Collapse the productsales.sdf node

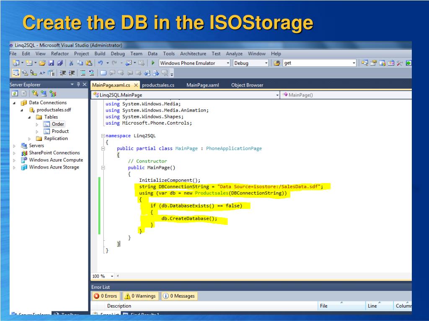(22, 110)
